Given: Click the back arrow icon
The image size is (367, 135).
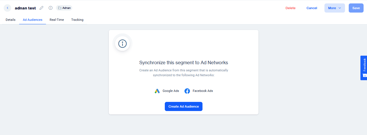Looking at the screenshot, I should pyautogui.click(x=7, y=8).
